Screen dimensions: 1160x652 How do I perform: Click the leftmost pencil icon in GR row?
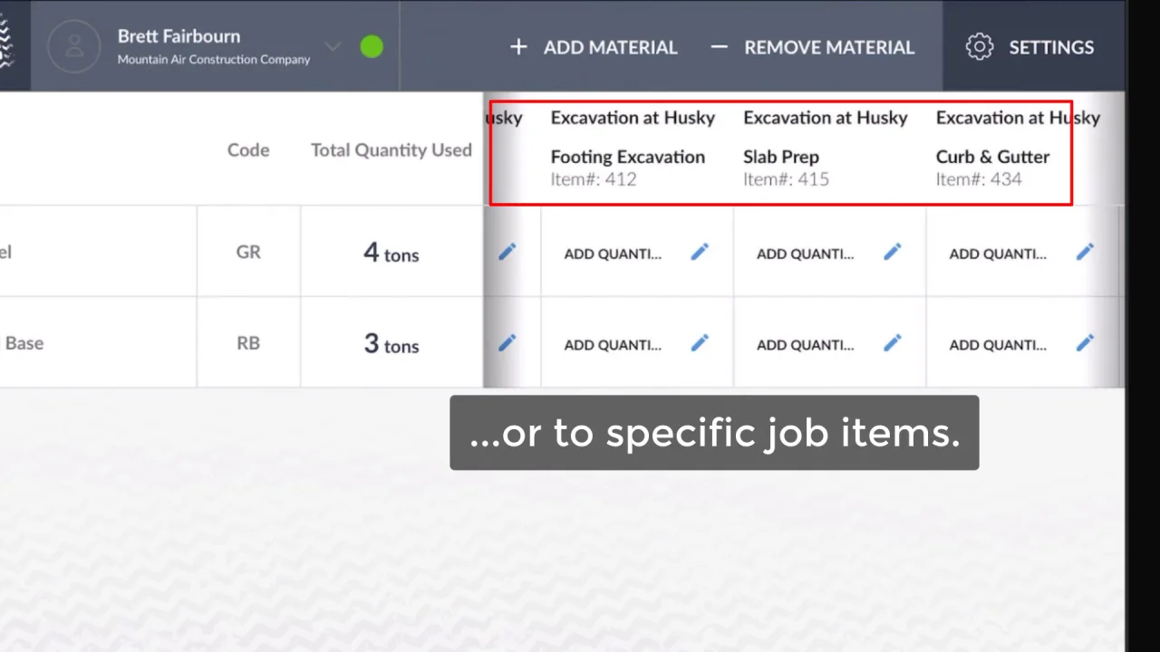point(507,253)
